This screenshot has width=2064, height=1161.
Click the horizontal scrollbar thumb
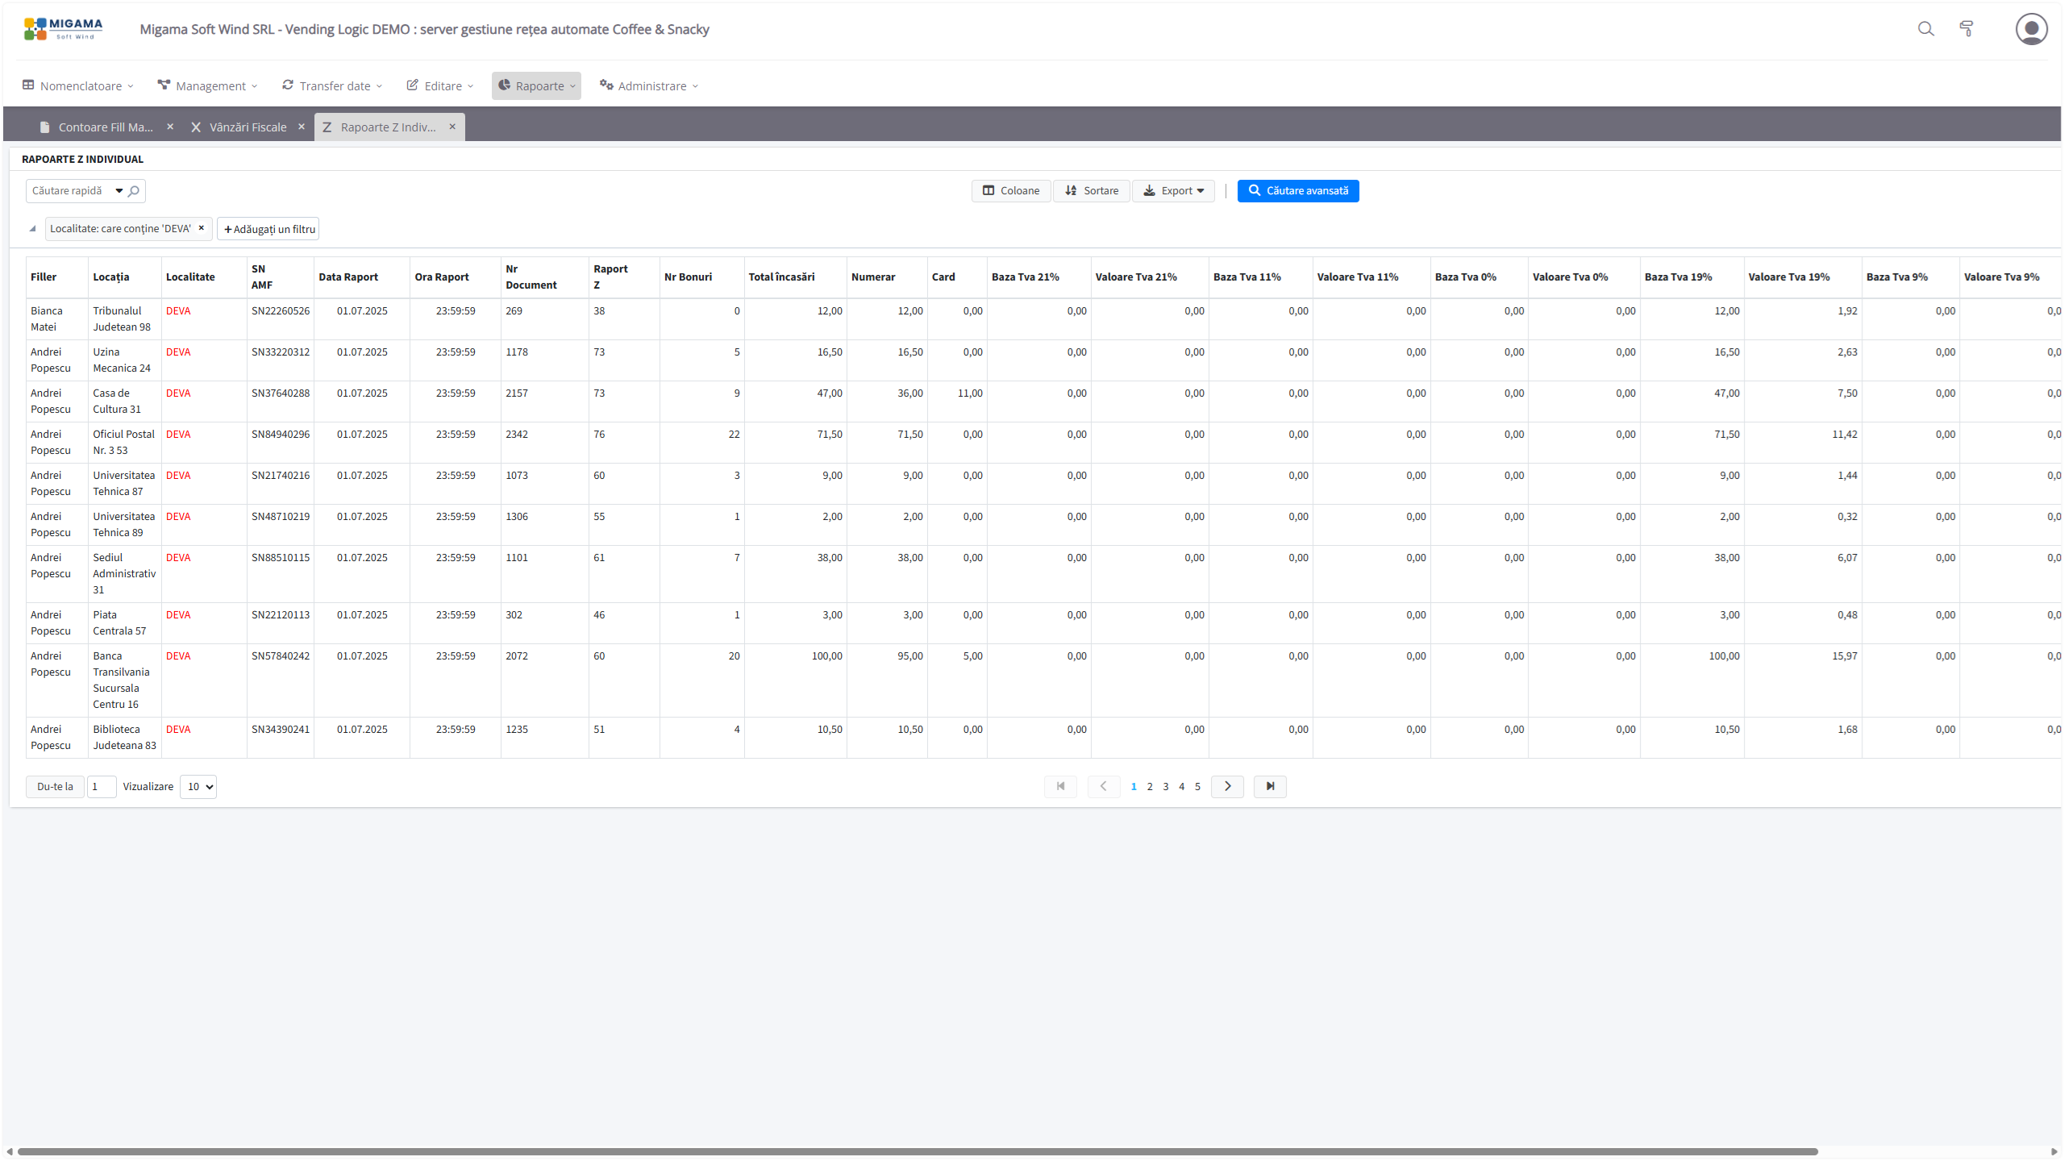(x=918, y=1151)
